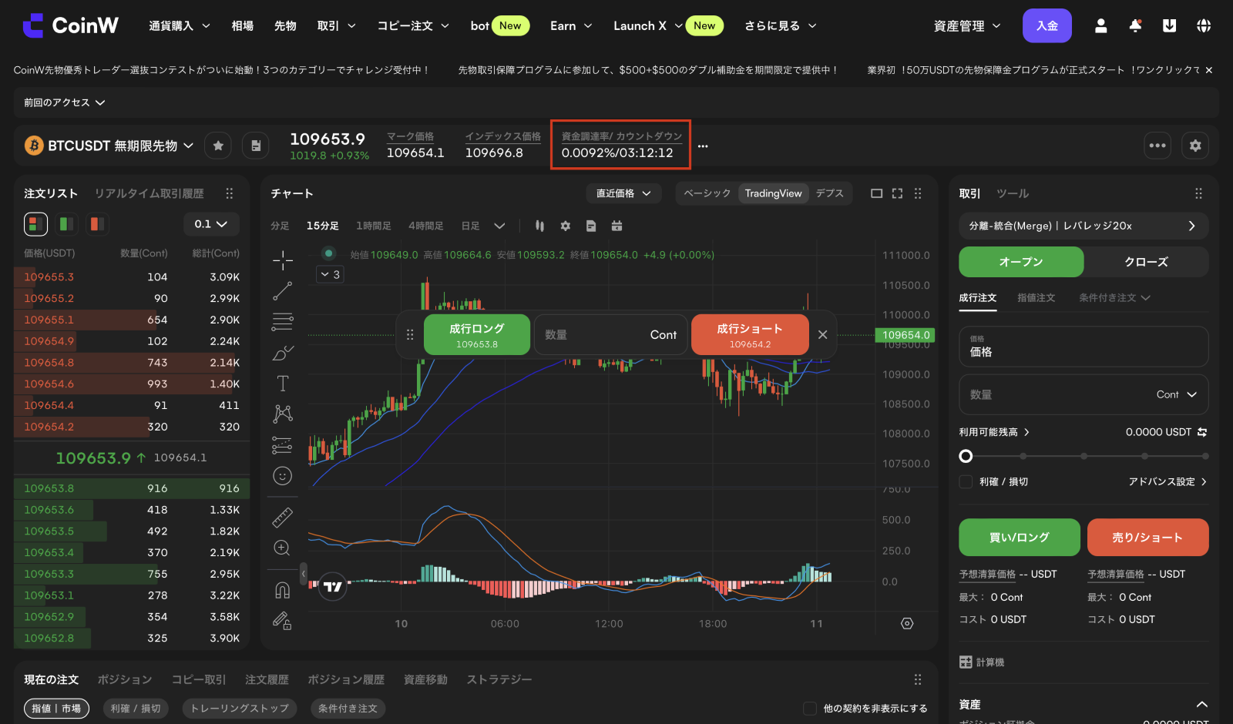
Task: Open chart settings gear icon in toolbar
Action: [x=566, y=226]
